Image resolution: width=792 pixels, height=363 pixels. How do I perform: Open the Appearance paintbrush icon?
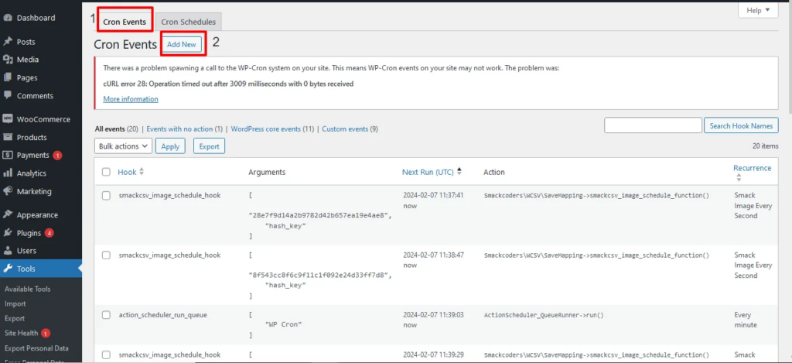(8, 215)
